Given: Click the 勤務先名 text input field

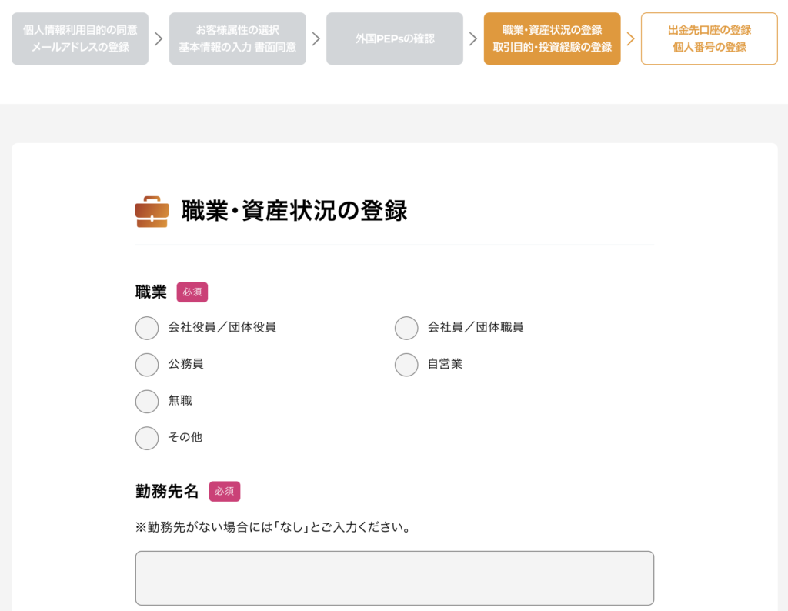Looking at the screenshot, I should click(x=394, y=578).
